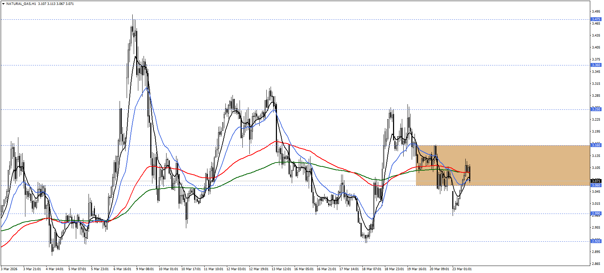
Task: Click the 10 Mar 17:01 time label
Action: (191, 269)
